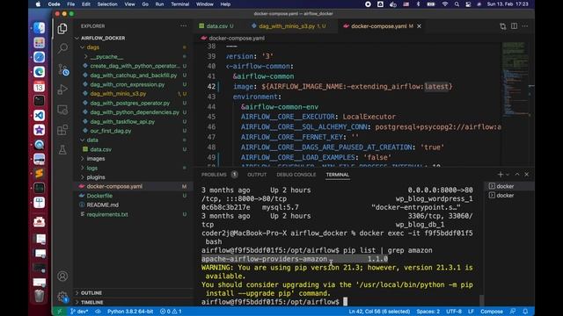Viewport: 563px width, 316px height.
Task: Open dag_with_postgres_operator.py file
Action: 130,104
